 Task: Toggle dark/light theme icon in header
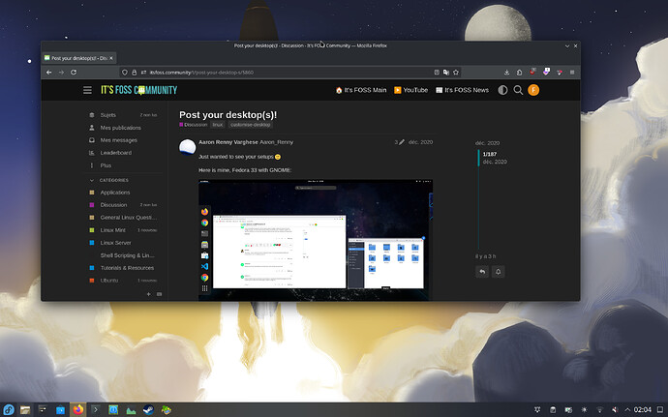(x=502, y=90)
